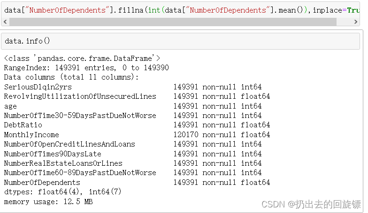Click the float64 dtype of DebtRatio row

[x=255, y=125]
